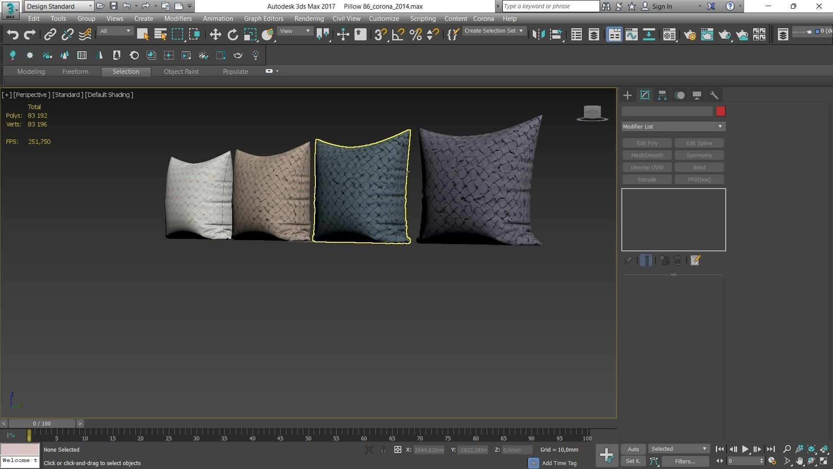This screenshot has width=833, height=469.
Task: Click the Redo arrow in main toolbar
Action: point(30,34)
